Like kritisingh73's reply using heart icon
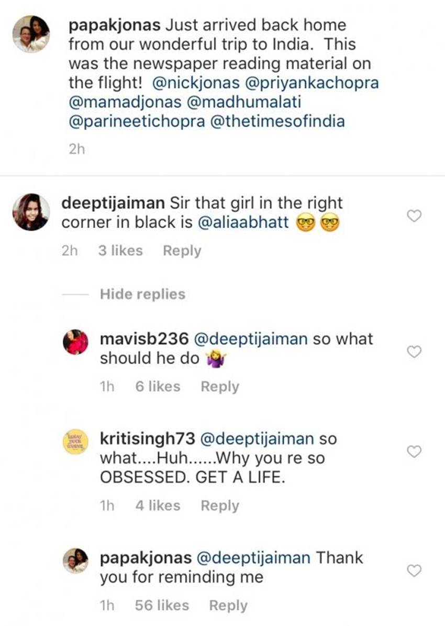Image resolution: width=445 pixels, height=626 pixels. (414, 451)
